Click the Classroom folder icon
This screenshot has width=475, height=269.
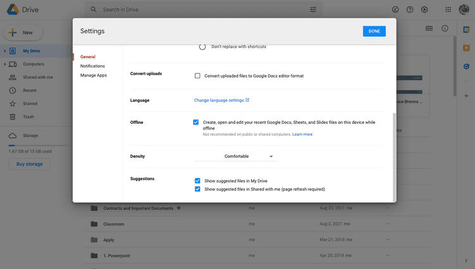tap(94, 224)
